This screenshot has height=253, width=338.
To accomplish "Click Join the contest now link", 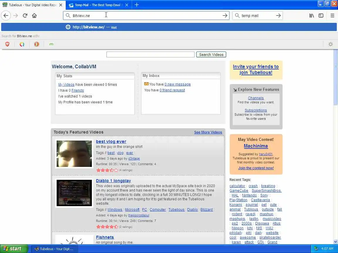I will (x=256, y=168).
